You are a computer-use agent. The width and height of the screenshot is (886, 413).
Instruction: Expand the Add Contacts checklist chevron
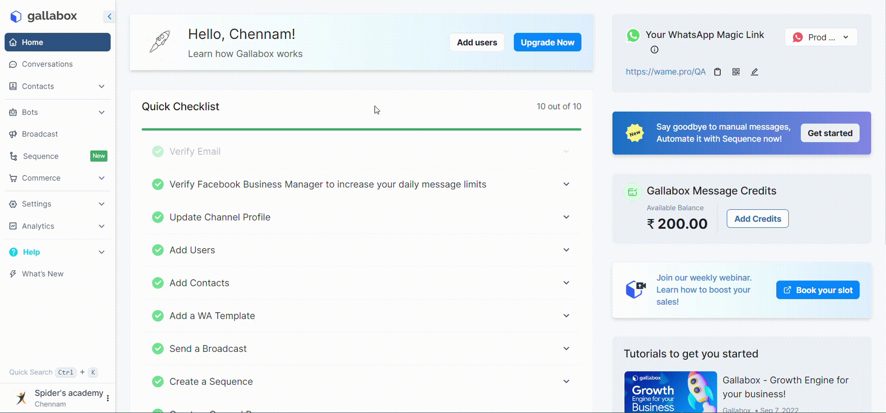click(x=566, y=283)
